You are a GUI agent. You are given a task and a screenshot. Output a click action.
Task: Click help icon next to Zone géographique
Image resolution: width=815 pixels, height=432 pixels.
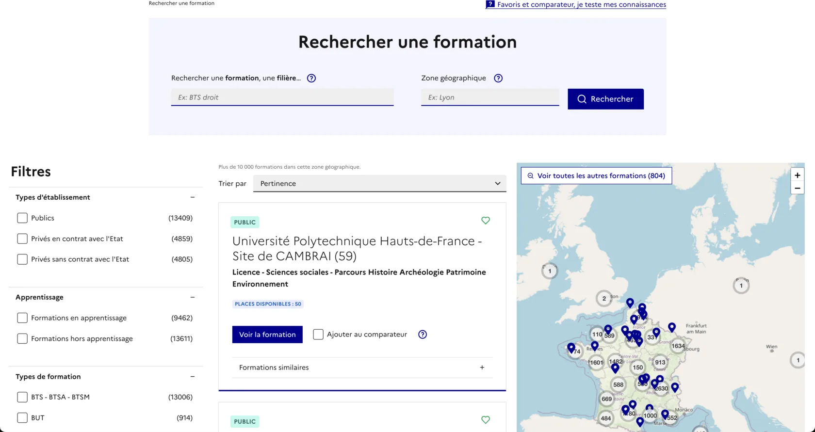(498, 78)
